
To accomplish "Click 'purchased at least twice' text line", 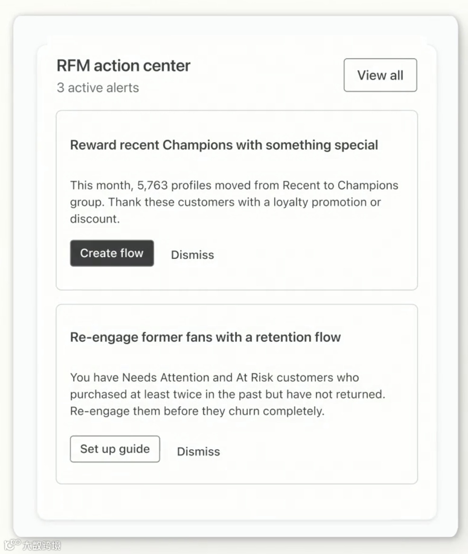I will [x=134, y=394].
